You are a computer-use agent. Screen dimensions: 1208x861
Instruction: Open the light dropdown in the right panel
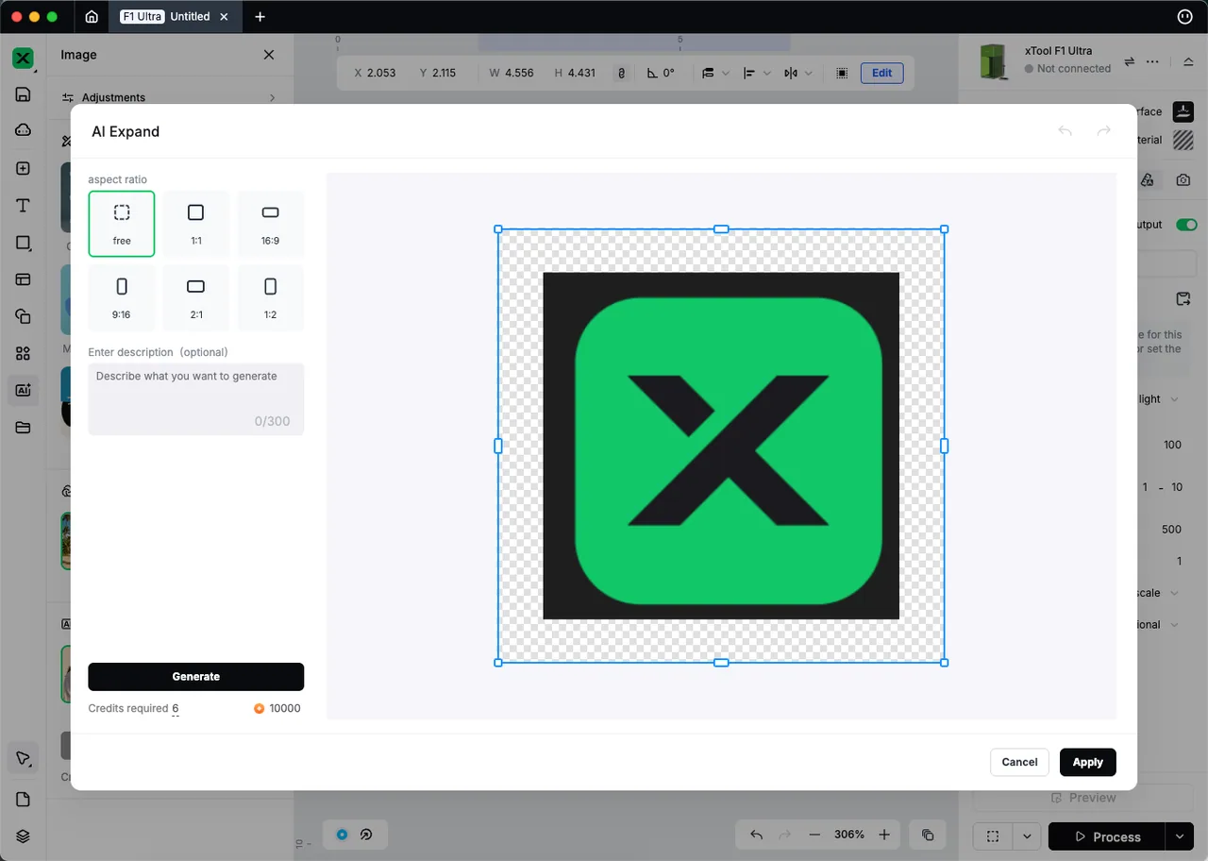click(1174, 399)
